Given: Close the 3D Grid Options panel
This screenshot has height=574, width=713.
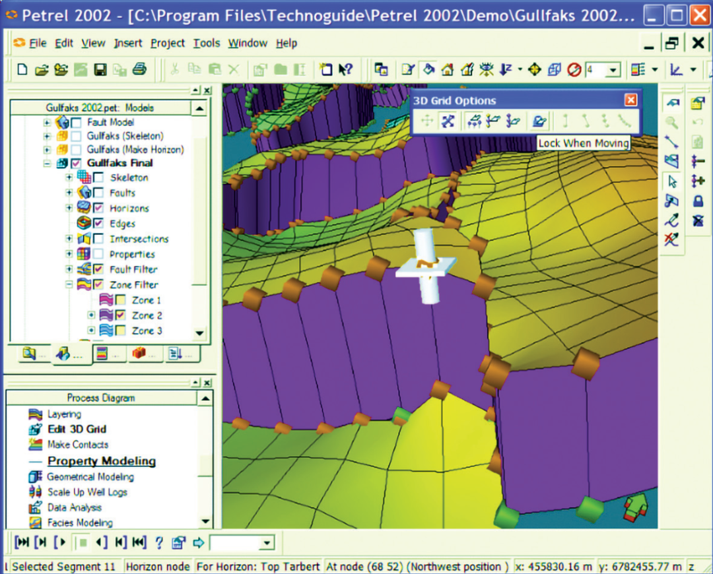Looking at the screenshot, I should coord(630,100).
